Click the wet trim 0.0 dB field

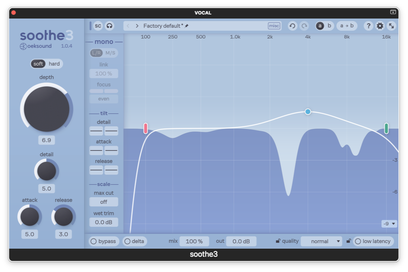tap(104, 222)
